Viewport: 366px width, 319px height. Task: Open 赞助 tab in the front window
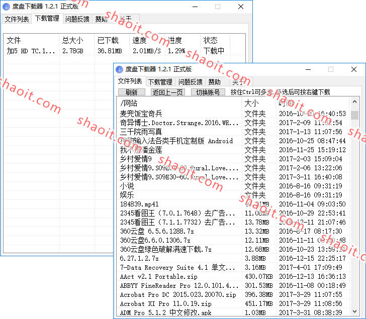pos(214,82)
